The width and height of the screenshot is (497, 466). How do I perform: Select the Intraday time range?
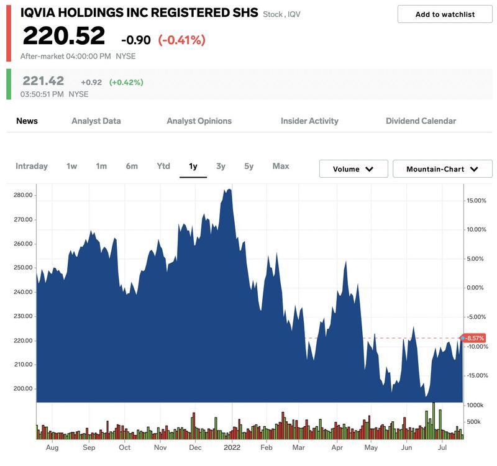[x=32, y=166]
